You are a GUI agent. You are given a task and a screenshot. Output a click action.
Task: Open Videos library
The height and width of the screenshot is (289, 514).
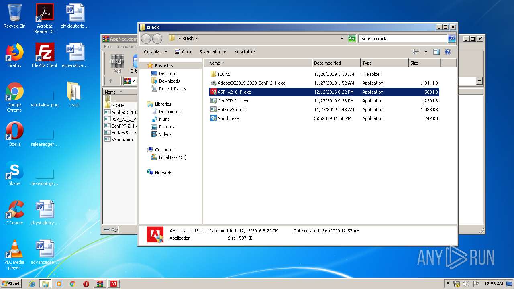click(165, 134)
